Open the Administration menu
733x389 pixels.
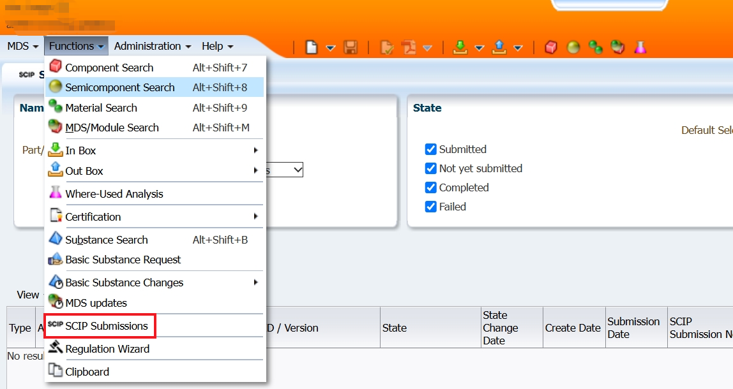[x=153, y=46]
